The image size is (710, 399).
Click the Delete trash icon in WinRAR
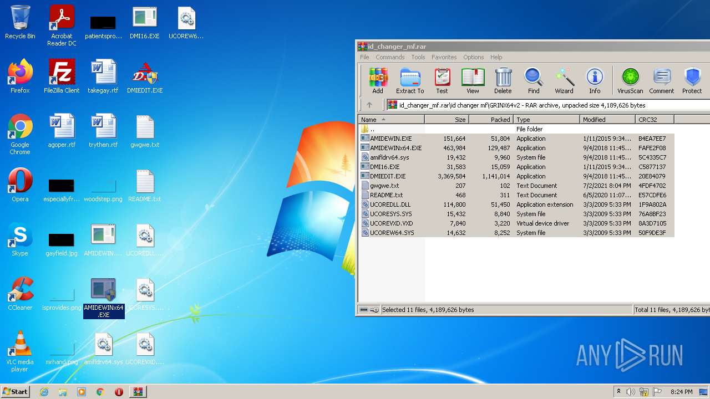tap(503, 81)
